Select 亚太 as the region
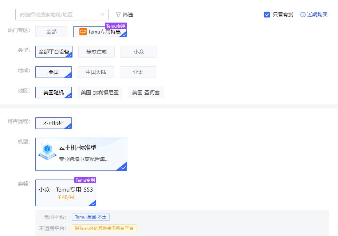The image size is (338, 236). 138,72
